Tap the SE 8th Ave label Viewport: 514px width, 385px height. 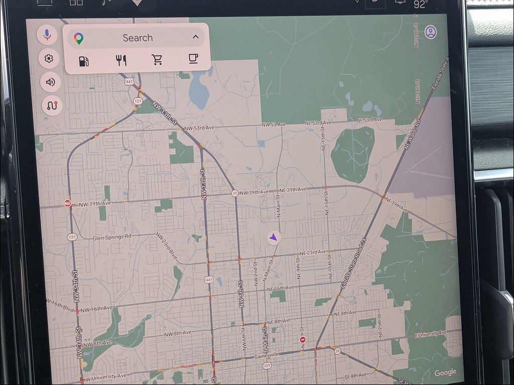point(355,375)
